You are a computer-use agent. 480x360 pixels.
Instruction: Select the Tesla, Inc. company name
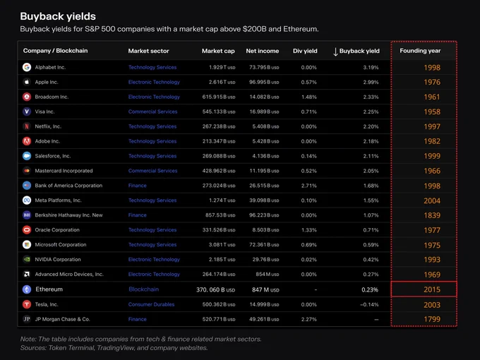click(x=47, y=304)
